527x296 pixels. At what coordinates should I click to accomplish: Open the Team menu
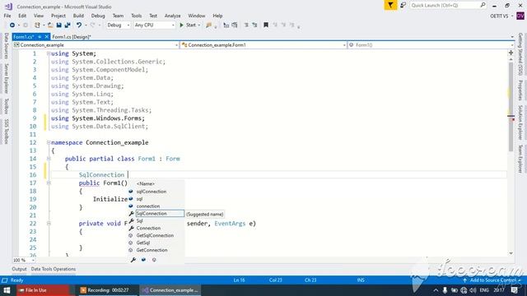click(118, 16)
